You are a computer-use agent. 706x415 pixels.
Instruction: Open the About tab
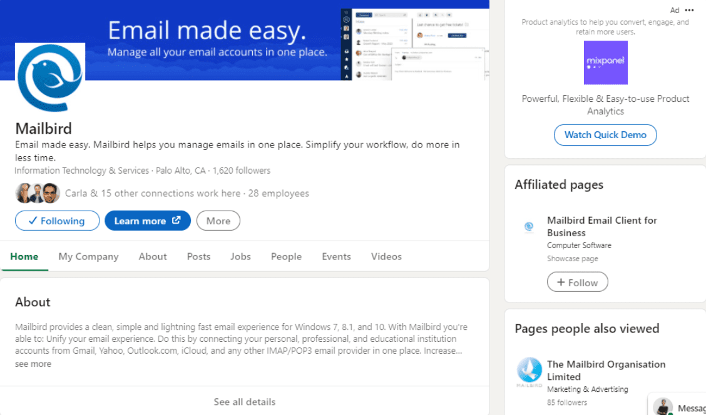coord(153,256)
